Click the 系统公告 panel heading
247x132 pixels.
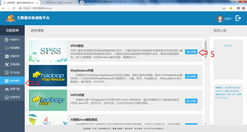[220, 30]
